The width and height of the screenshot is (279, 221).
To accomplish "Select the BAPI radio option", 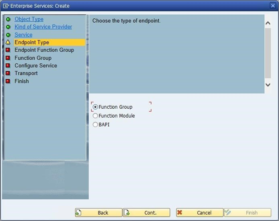I will pyautogui.click(x=95, y=125).
